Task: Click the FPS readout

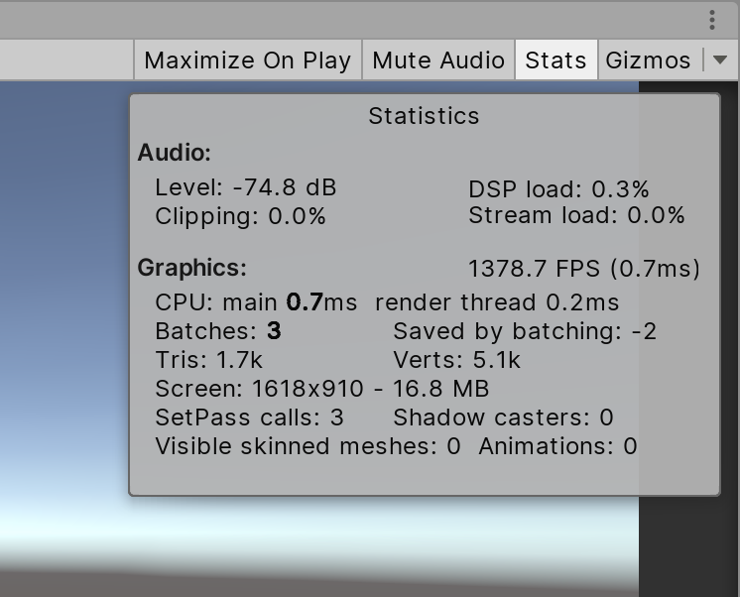Action: [583, 269]
